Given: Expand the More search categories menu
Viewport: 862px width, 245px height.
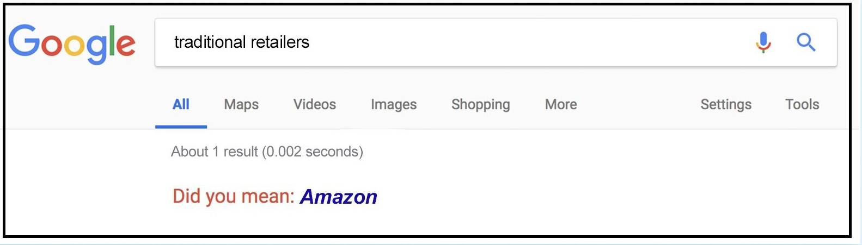Looking at the screenshot, I should [560, 104].
